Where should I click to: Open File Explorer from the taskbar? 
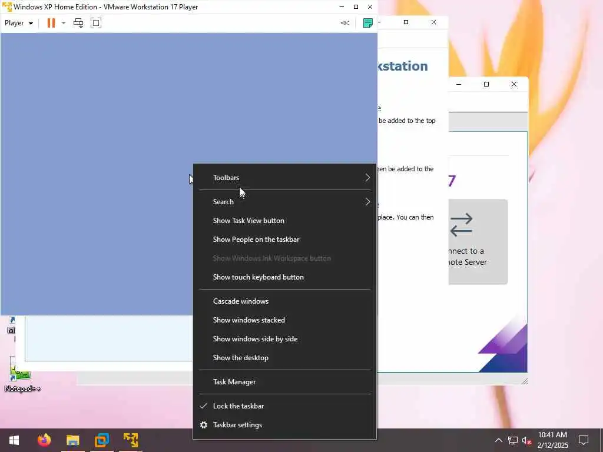72,440
